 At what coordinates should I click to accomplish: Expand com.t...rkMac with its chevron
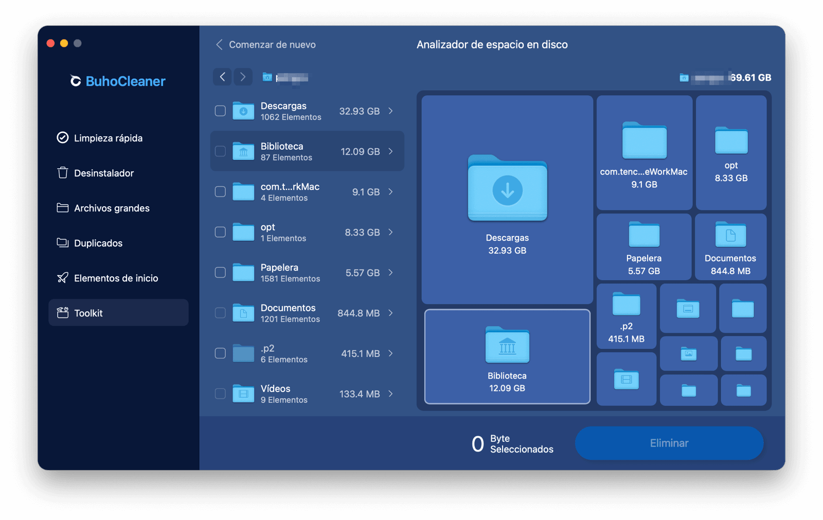[391, 192]
